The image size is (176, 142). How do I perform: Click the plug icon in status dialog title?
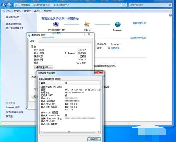coord(29,35)
